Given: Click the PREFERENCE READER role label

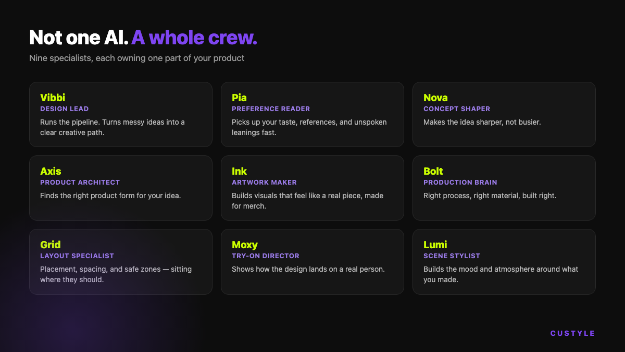Looking at the screenshot, I should click(271, 109).
